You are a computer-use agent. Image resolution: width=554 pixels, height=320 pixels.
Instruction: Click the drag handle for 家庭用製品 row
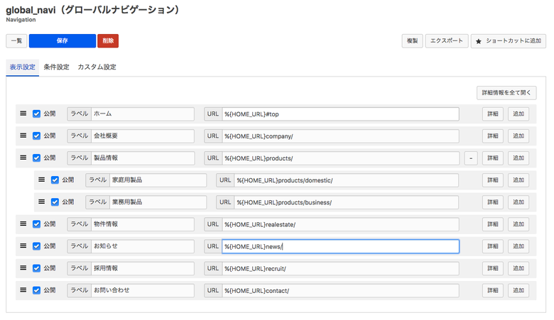[x=41, y=180]
